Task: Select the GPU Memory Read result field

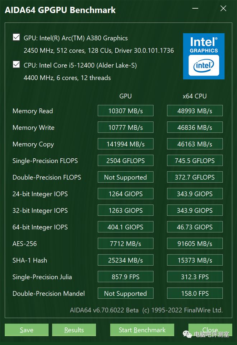Action: click(x=125, y=111)
